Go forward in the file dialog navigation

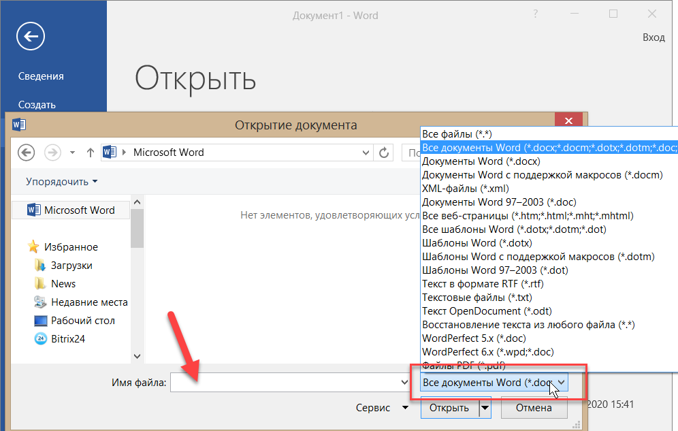[52, 153]
